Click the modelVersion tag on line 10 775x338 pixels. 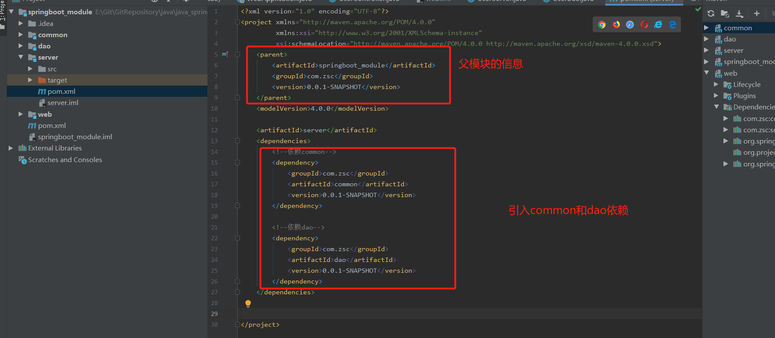[x=323, y=108]
